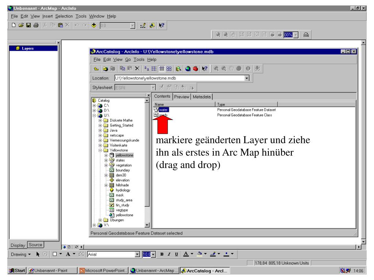
Task: Click the What's This help icon in ArcMap
Action: (161, 26)
